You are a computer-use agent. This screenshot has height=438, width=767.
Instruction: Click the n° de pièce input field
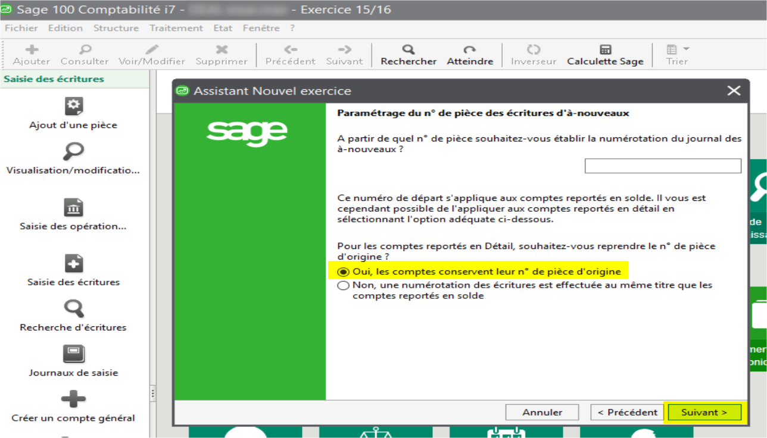[x=663, y=166]
